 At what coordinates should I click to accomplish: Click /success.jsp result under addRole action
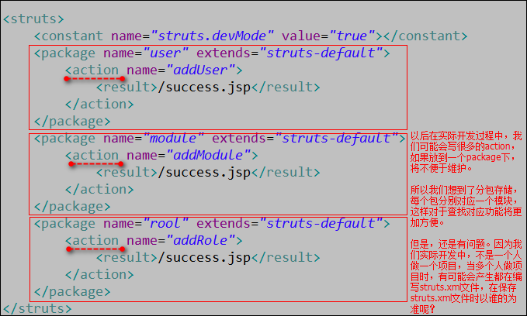pyautogui.click(x=205, y=258)
